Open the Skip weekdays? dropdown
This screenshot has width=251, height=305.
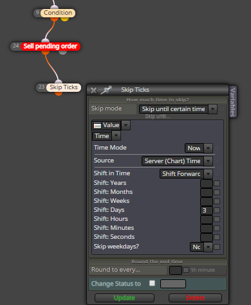point(201,247)
